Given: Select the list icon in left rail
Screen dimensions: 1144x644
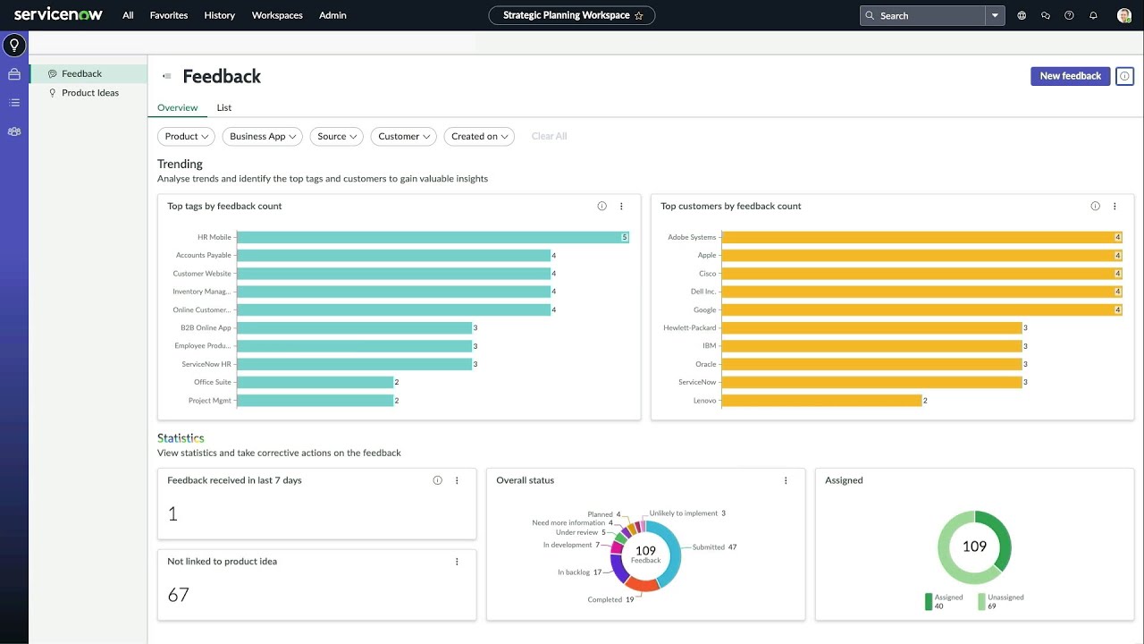Looking at the screenshot, I should pos(14,103).
